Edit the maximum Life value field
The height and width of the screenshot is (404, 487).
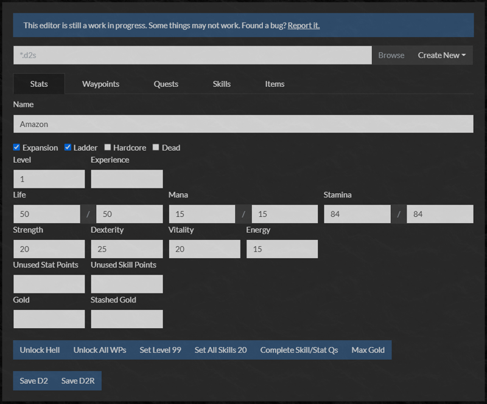click(130, 214)
